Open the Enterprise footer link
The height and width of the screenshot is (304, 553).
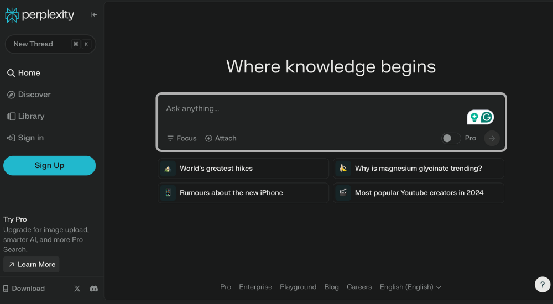coord(255,287)
